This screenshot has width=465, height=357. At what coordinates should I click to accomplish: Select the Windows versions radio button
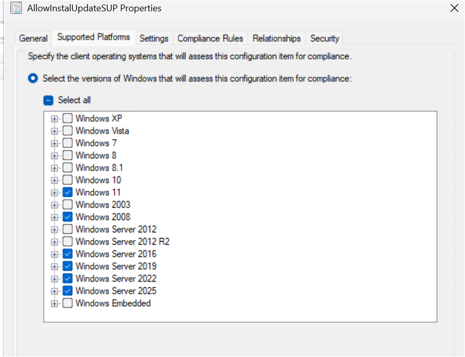tap(33, 78)
